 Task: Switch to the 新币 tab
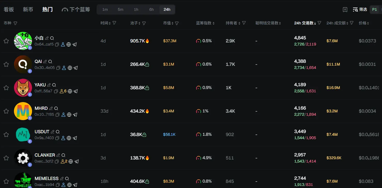point(28,10)
